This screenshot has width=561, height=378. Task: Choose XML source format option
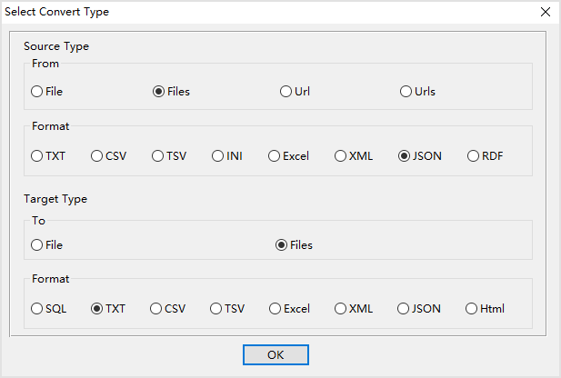[341, 156]
